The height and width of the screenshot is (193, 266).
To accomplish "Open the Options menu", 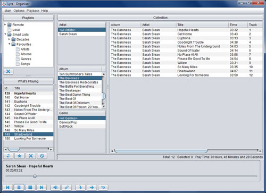I will coord(19,11).
